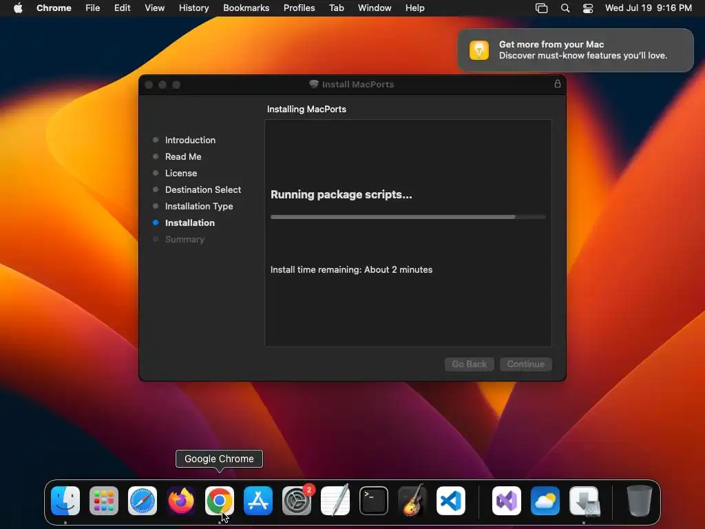Select the Read Me step
The width and height of the screenshot is (705, 529).
pos(183,156)
